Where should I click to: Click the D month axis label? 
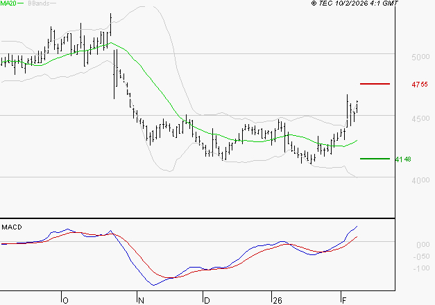pos(207,301)
